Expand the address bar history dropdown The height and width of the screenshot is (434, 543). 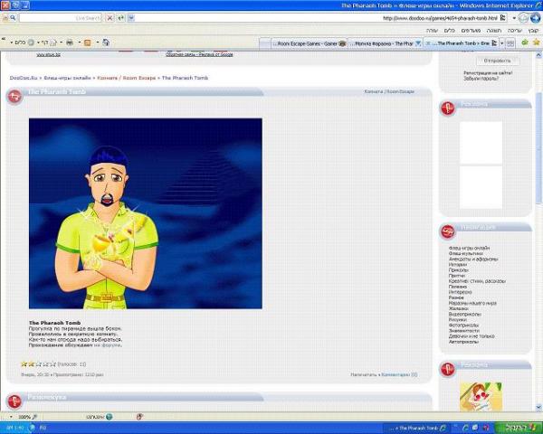tap(131, 18)
